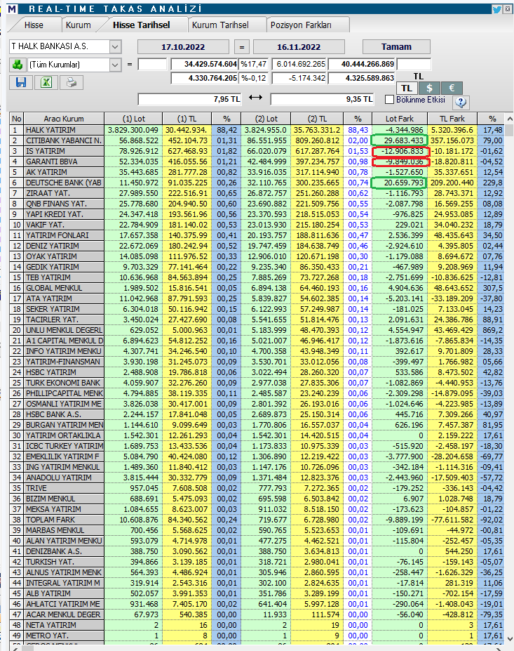Click the empty field left of 34.429.574.604
The height and width of the screenshot is (651, 514).
pyautogui.click(x=152, y=65)
